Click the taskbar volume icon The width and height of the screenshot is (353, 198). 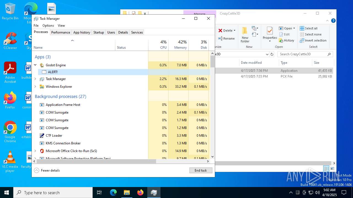(x=317, y=193)
